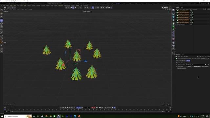Click the Play forward button in timeline
This screenshot has width=210, height=118.
coord(68,108)
